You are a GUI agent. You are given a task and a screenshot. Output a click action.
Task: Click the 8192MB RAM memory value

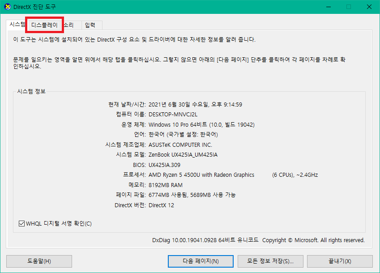pos(166,185)
